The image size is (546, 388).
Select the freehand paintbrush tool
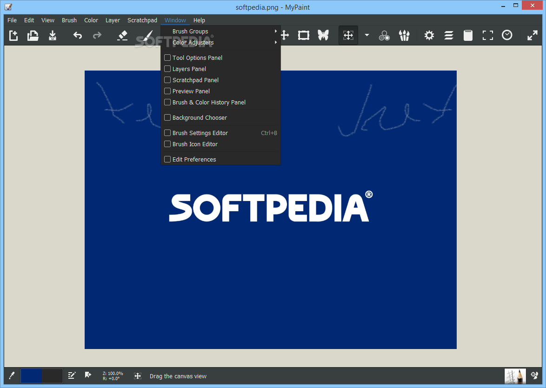147,35
